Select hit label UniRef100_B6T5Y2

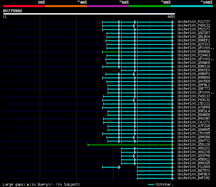[x=194, y=171]
